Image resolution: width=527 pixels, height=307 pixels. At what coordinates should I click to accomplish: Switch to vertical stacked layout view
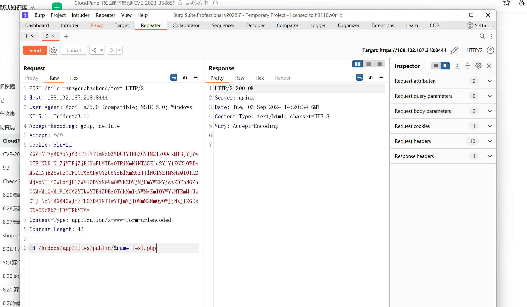point(368,64)
